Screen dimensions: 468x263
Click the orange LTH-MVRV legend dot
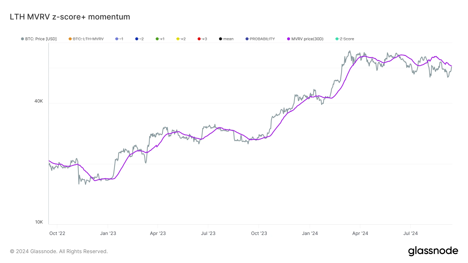(x=70, y=39)
